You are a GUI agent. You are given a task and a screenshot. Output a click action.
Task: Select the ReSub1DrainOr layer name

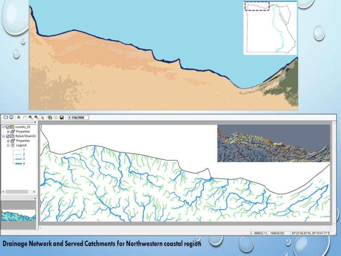coord(26,136)
